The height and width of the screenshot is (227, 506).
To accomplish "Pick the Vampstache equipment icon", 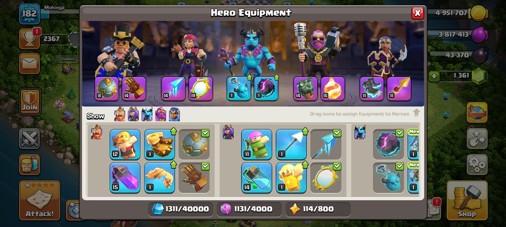I will (x=159, y=177).
